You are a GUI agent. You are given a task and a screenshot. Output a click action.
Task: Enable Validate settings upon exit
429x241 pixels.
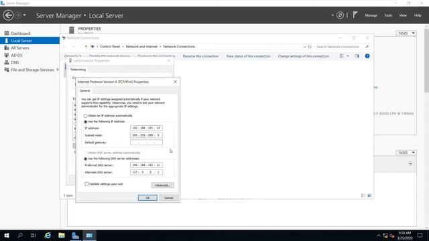tap(86, 184)
